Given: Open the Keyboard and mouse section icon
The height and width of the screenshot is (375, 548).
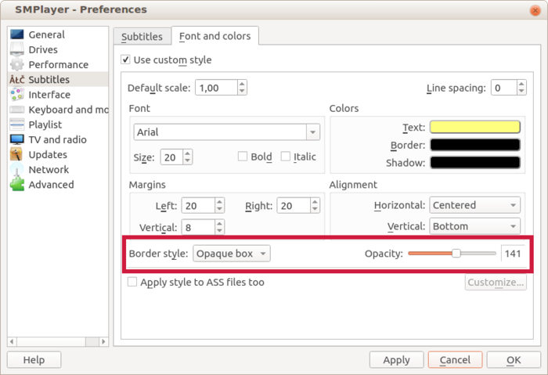Looking at the screenshot, I should 16,110.
